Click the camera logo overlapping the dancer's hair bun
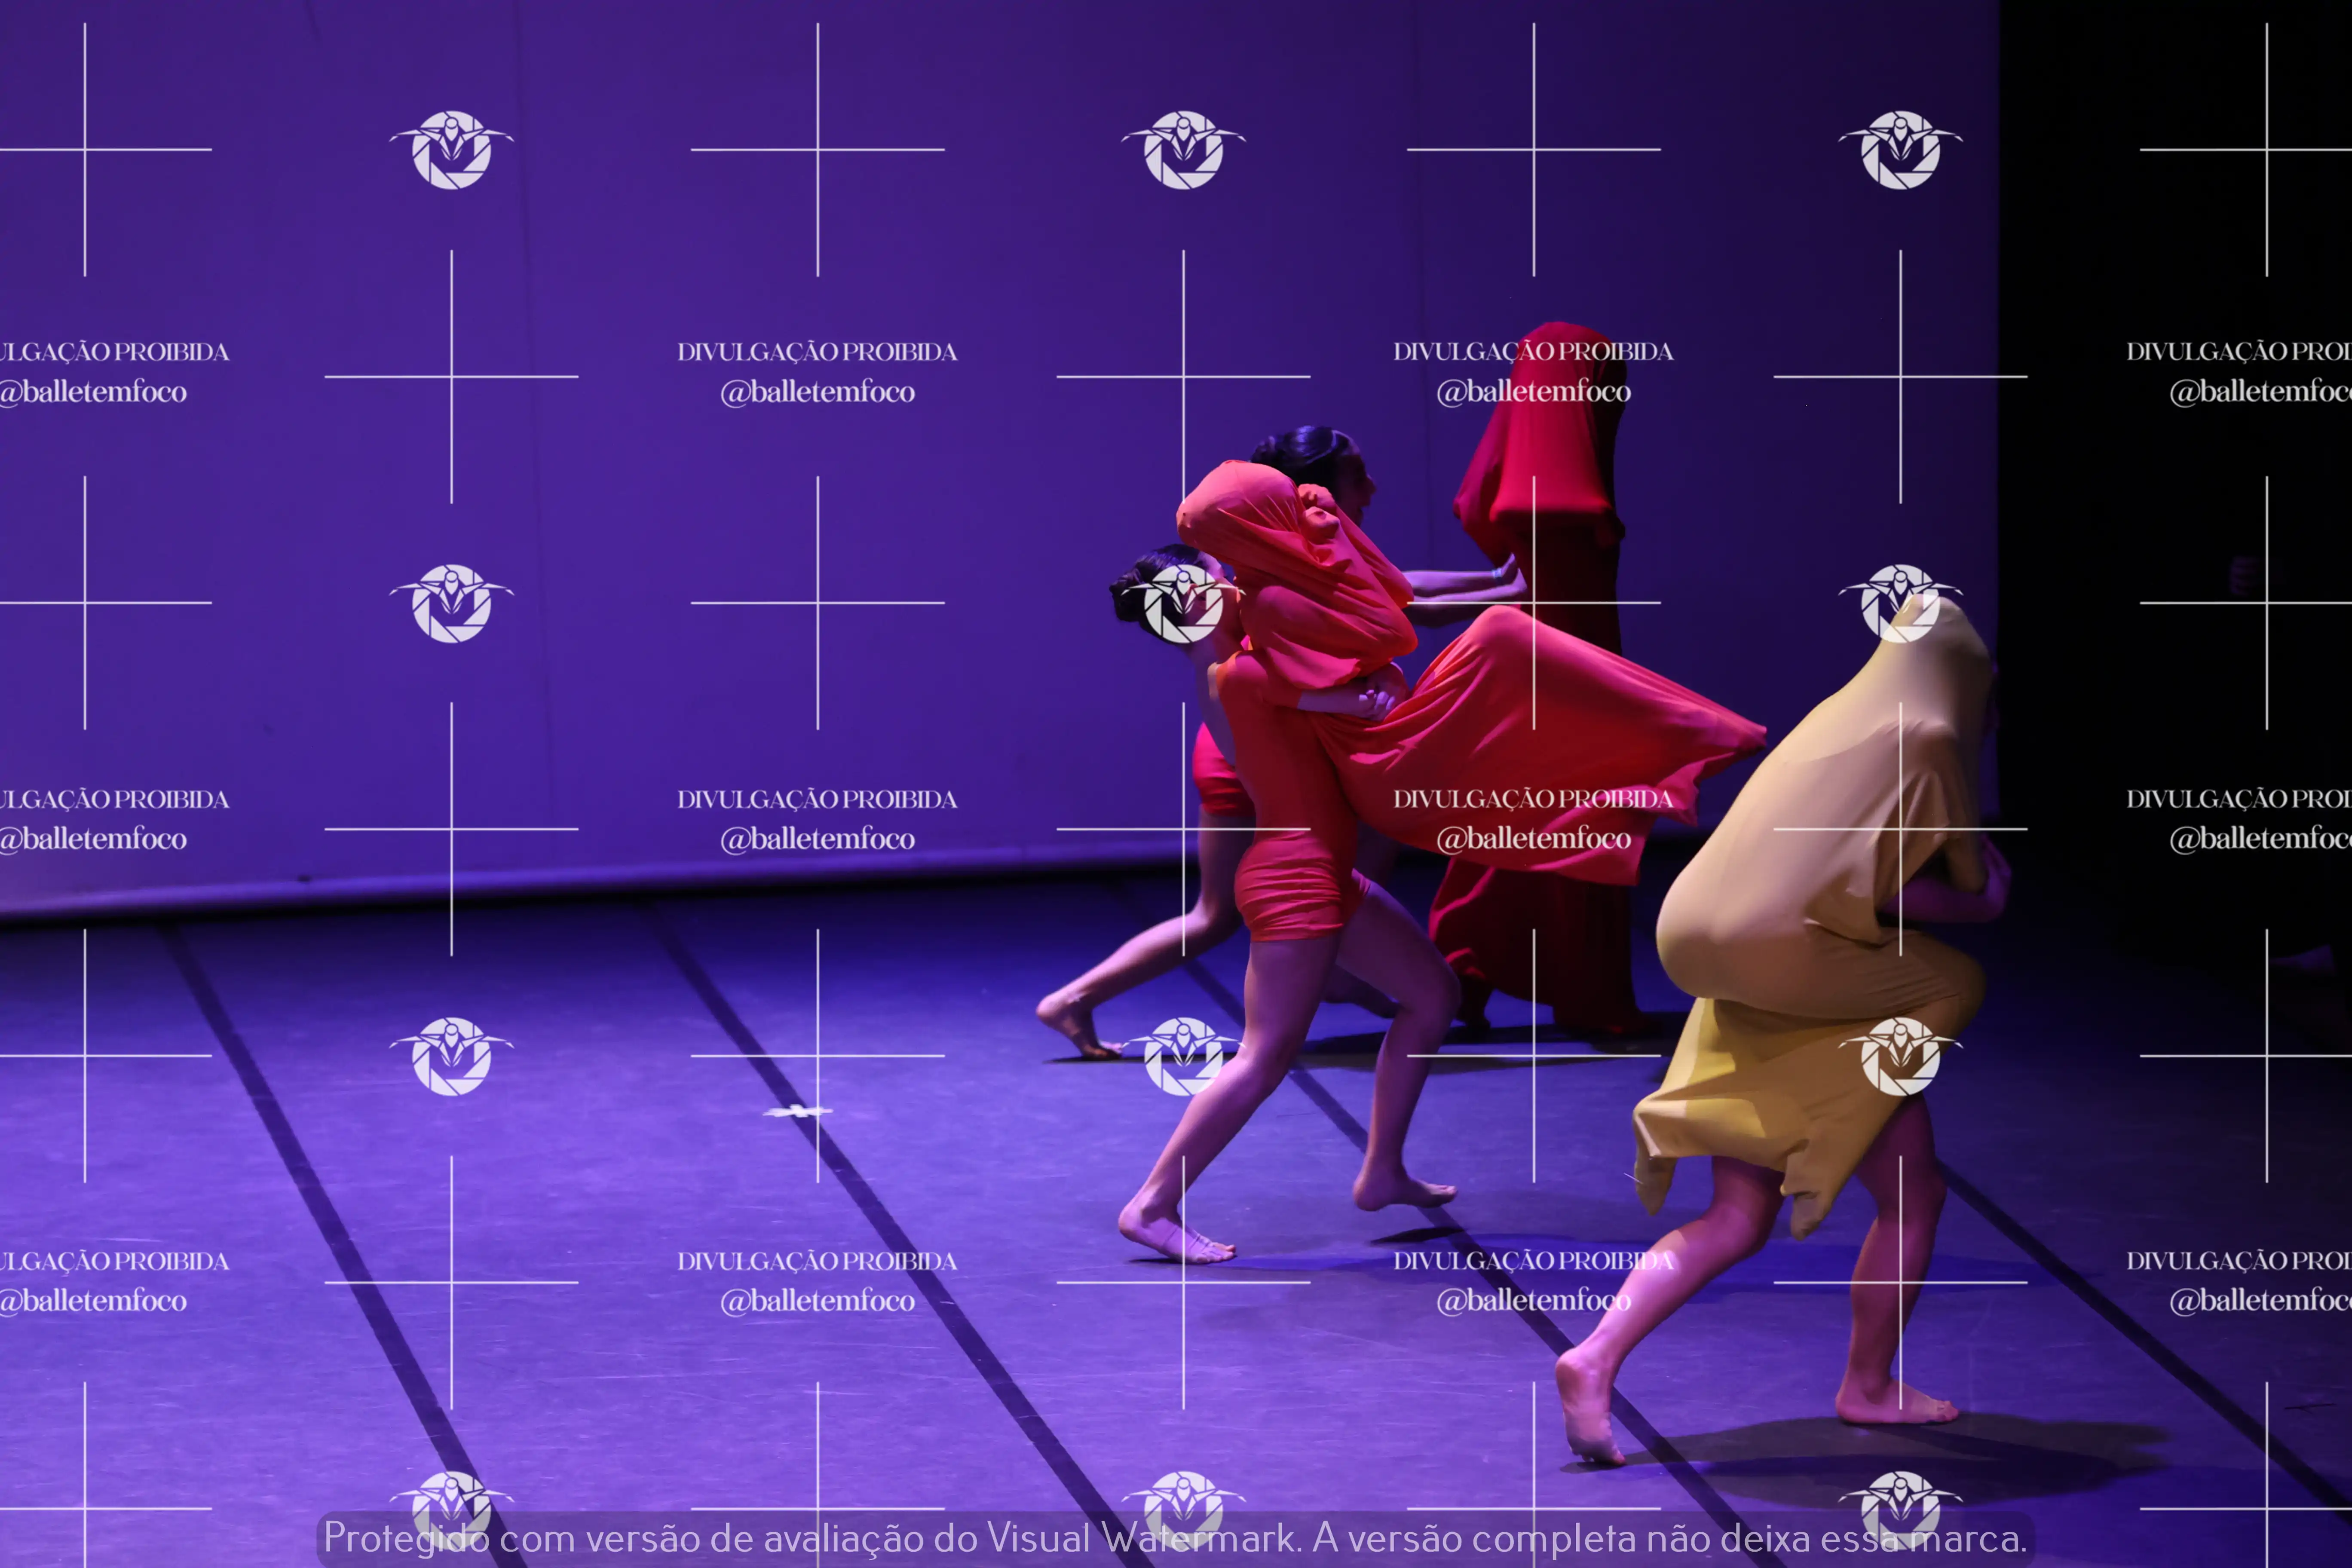Screen dimensions: 2352x1568 point(1183,603)
